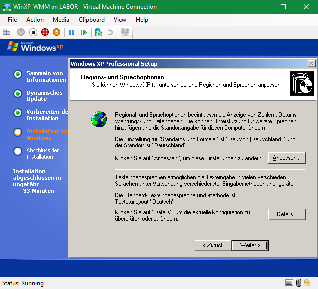Click the Turn Off (stop) toolbar icon
This screenshot has height=289, width=318.
[x=33, y=32]
